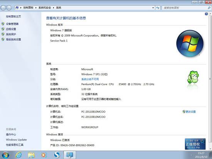212x159 pixels.
Task: Click the 1.00 GB RAM value
Action: click(x=86, y=89)
